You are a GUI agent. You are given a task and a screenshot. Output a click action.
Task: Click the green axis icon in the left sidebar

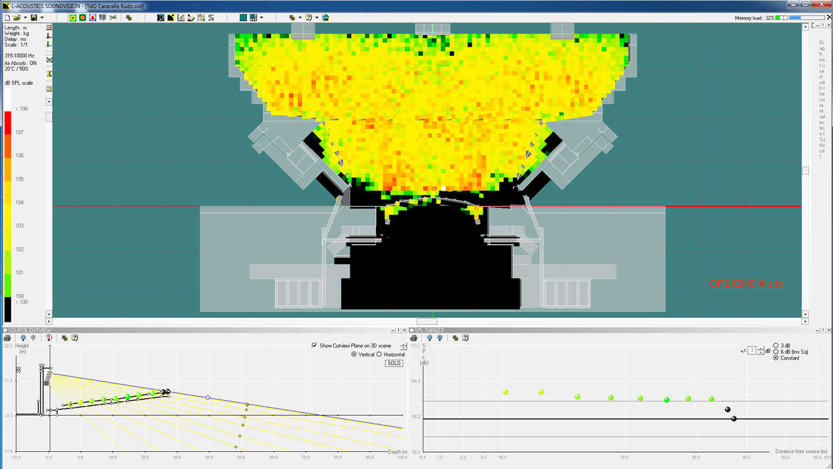click(x=49, y=43)
